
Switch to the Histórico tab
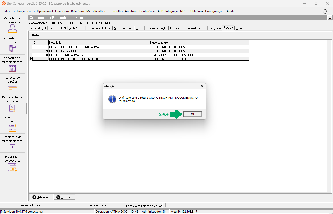(241, 28)
